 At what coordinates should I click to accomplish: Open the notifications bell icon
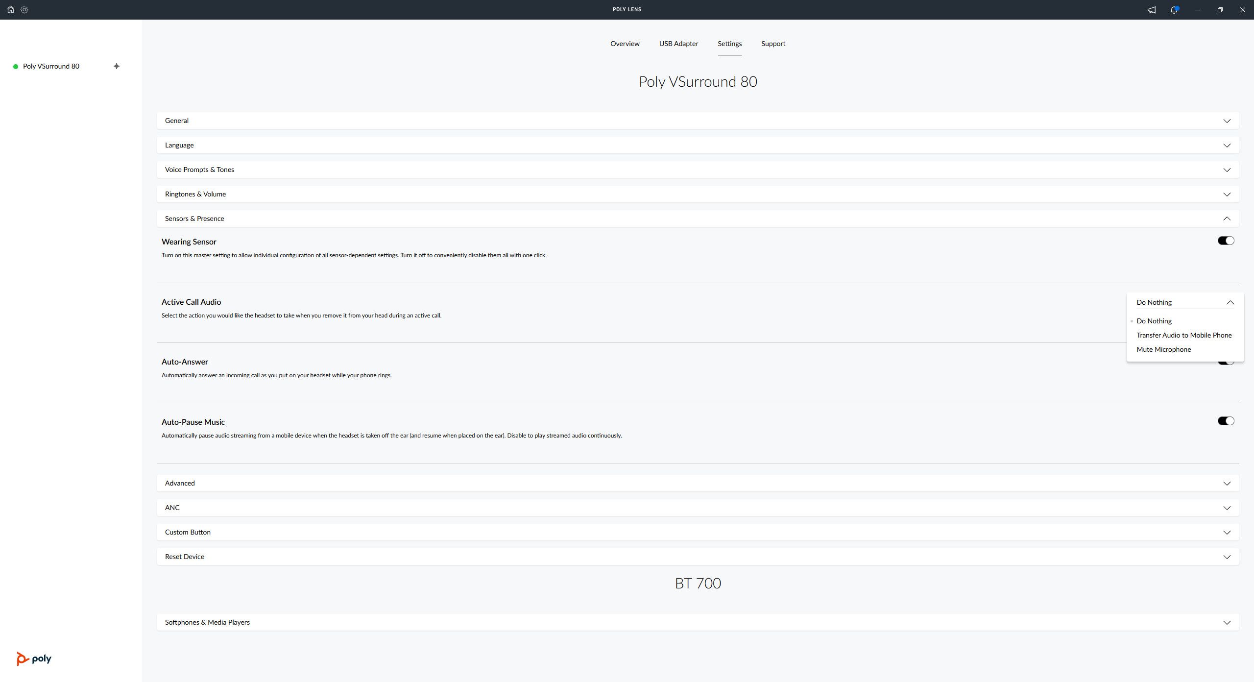tap(1174, 10)
